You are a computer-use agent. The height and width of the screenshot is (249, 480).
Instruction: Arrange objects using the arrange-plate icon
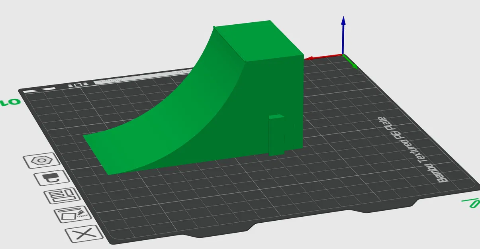point(64,196)
